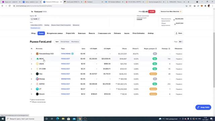Open Microsoft Store from the taskbar
Screen dimensions: 215x121
69,119
